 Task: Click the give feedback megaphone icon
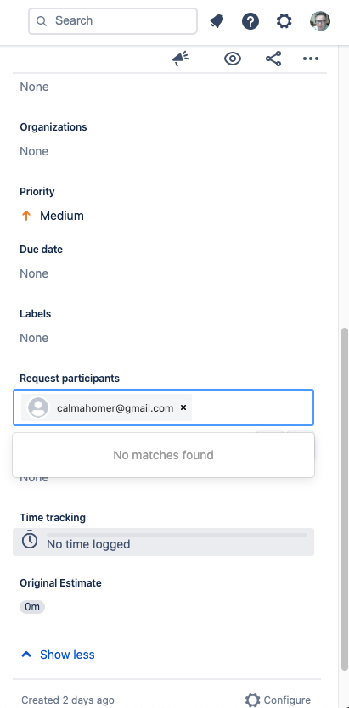pyautogui.click(x=180, y=59)
